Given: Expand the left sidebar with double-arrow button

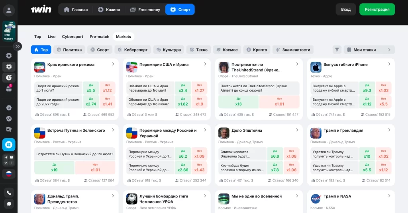Looking at the screenshot, I should coord(18,46).
